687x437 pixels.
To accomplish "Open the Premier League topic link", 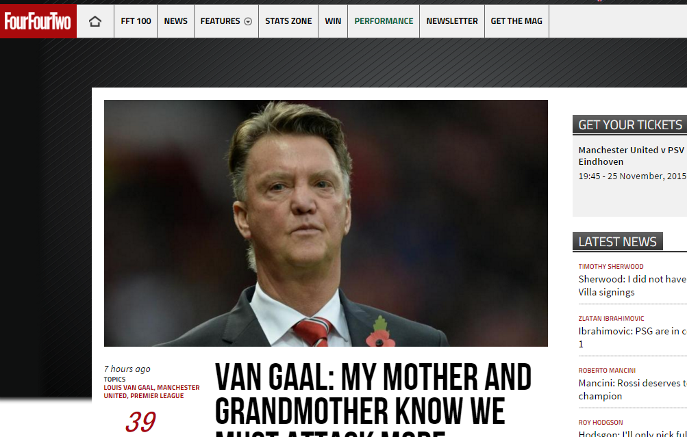I will [x=157, y=396].
